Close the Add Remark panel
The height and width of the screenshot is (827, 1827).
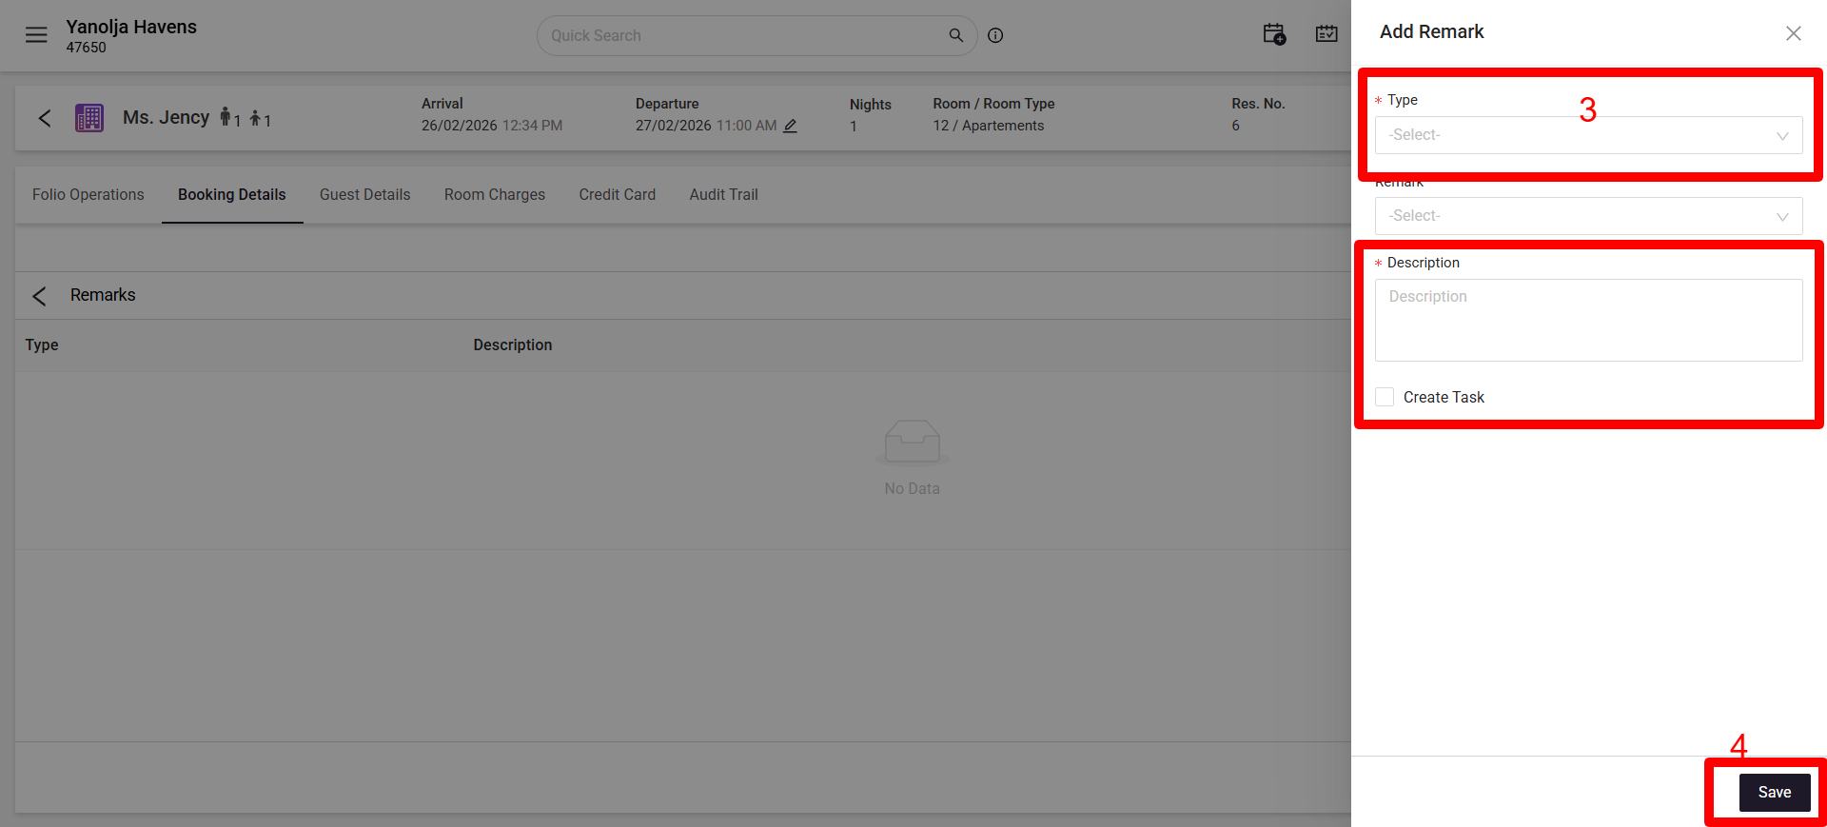1794,33
